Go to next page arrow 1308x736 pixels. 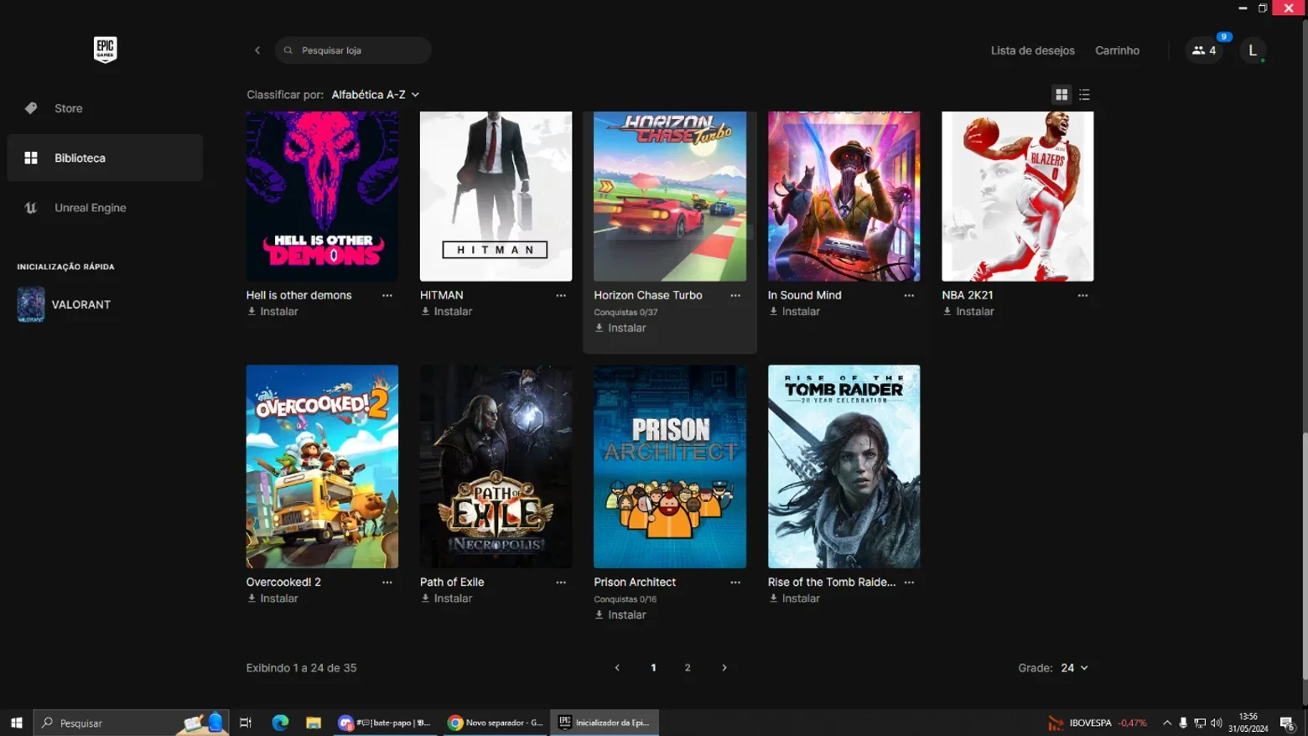[724, 668]
